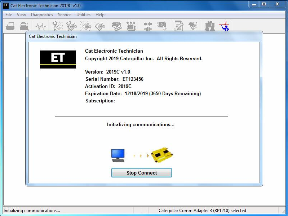Open the File menu
Viewport: 288px width, 216px height.
click(9, 15)
